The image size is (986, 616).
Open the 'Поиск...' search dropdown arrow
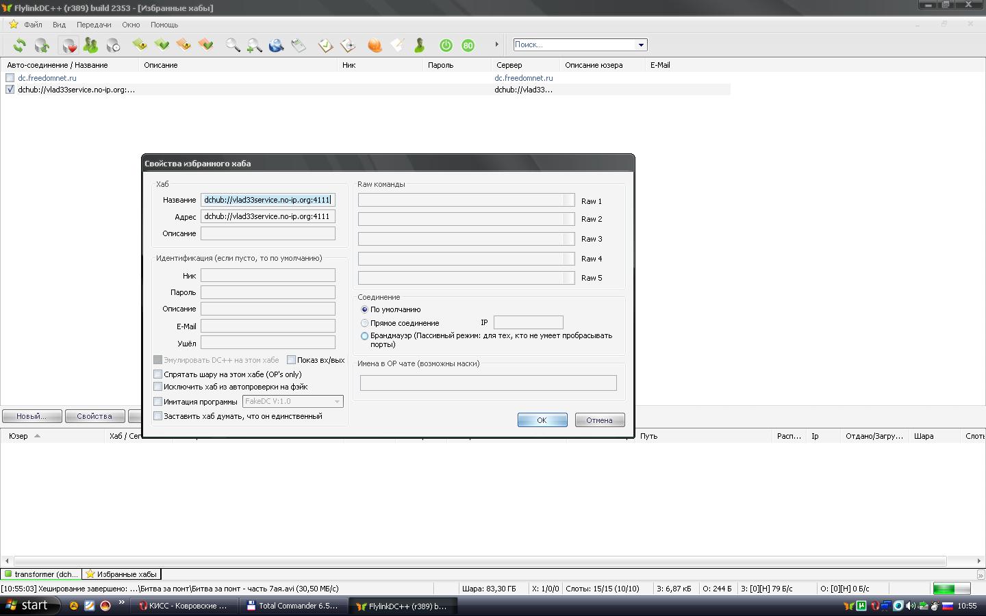pyautogui.click(x=641, y=45)
